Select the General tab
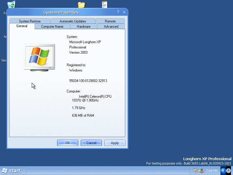 22,26
